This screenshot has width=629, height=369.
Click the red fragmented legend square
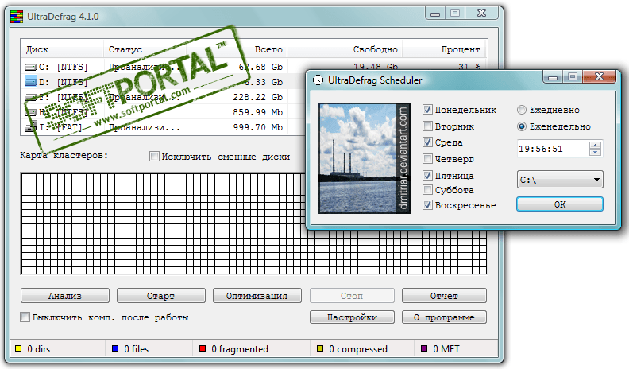(203, 348)
